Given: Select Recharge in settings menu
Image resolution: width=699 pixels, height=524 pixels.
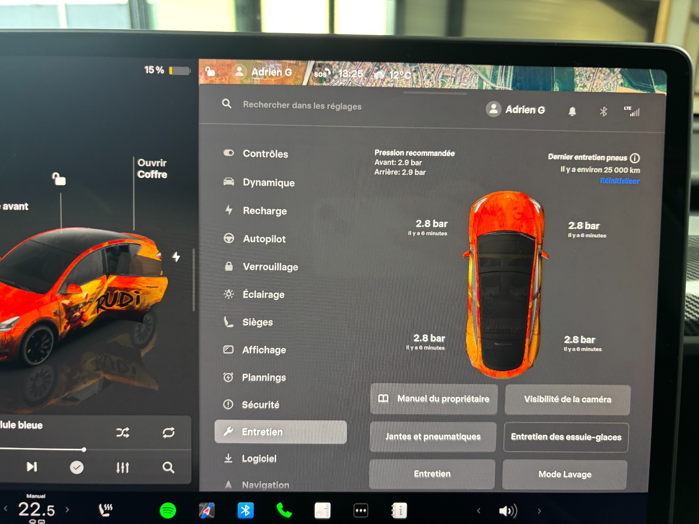Looking at the screenshot, I should coord(264,211).
